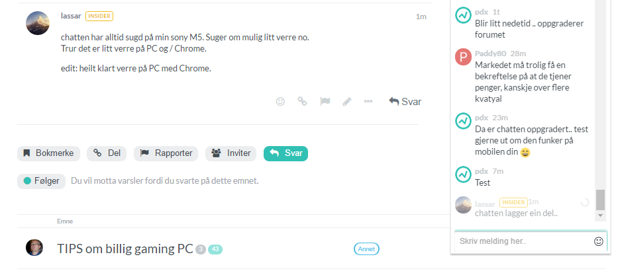
Task: Flag lassar's post with flag icon
Action: coord(325,102)
